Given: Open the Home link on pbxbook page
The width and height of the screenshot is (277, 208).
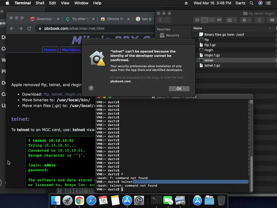Looking at the screenshot, I should [x=50, y=50].
